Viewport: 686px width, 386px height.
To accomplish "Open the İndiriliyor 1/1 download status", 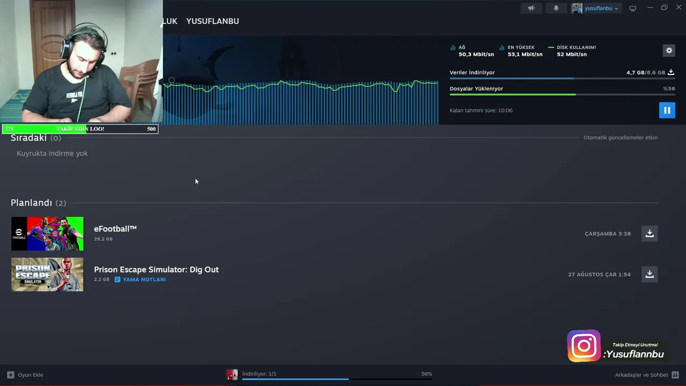I will (x=259, y=374).
